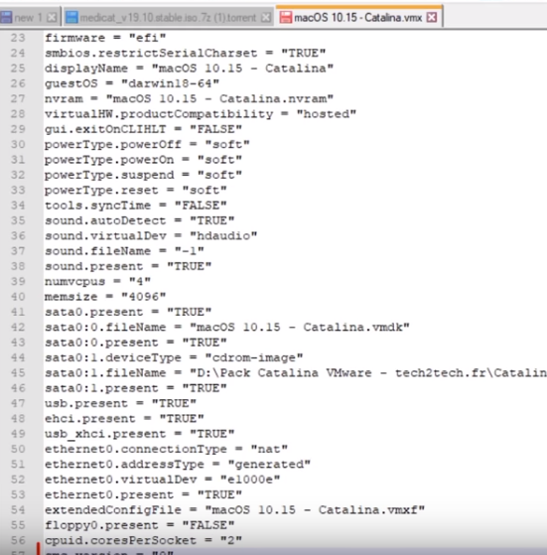Click line number 40 in margin
Image resolution: width=547 pixels, height=555 pixels.
pyautogui.click(x=18, y=297)
